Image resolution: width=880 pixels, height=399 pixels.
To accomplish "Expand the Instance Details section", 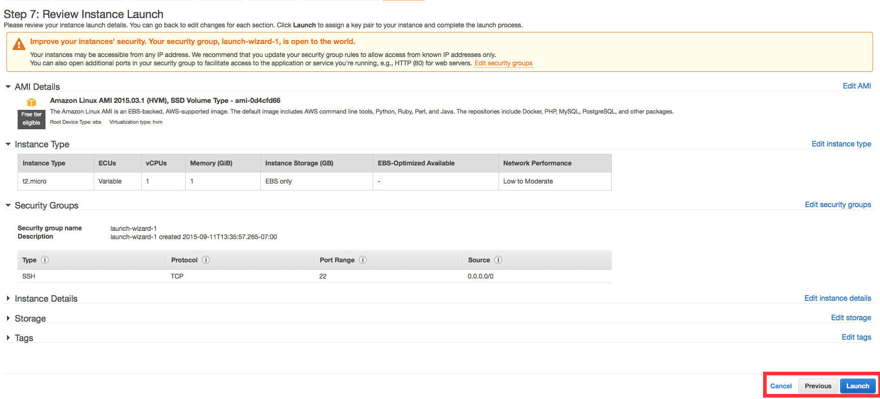I will click(x=8, y=298).
